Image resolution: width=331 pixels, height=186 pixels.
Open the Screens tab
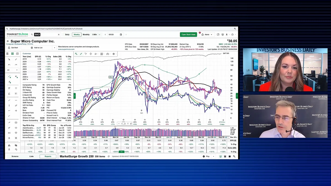click(15, 156)
